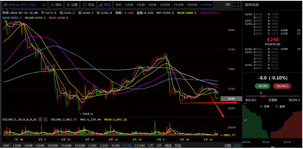Viewport: 303px width, 149px height.
Task: Toggle 亮色 light theme
Action: tap(88, 5)
